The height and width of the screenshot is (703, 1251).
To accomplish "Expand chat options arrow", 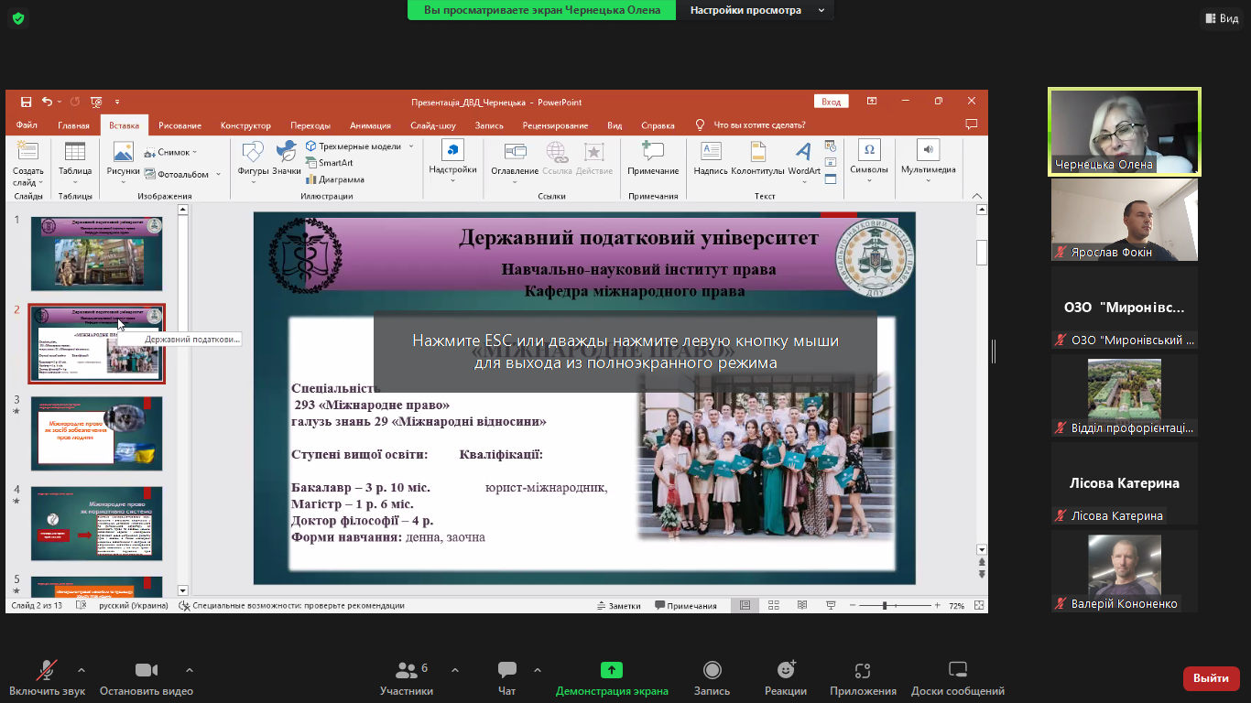I will (x=538, y=670).
